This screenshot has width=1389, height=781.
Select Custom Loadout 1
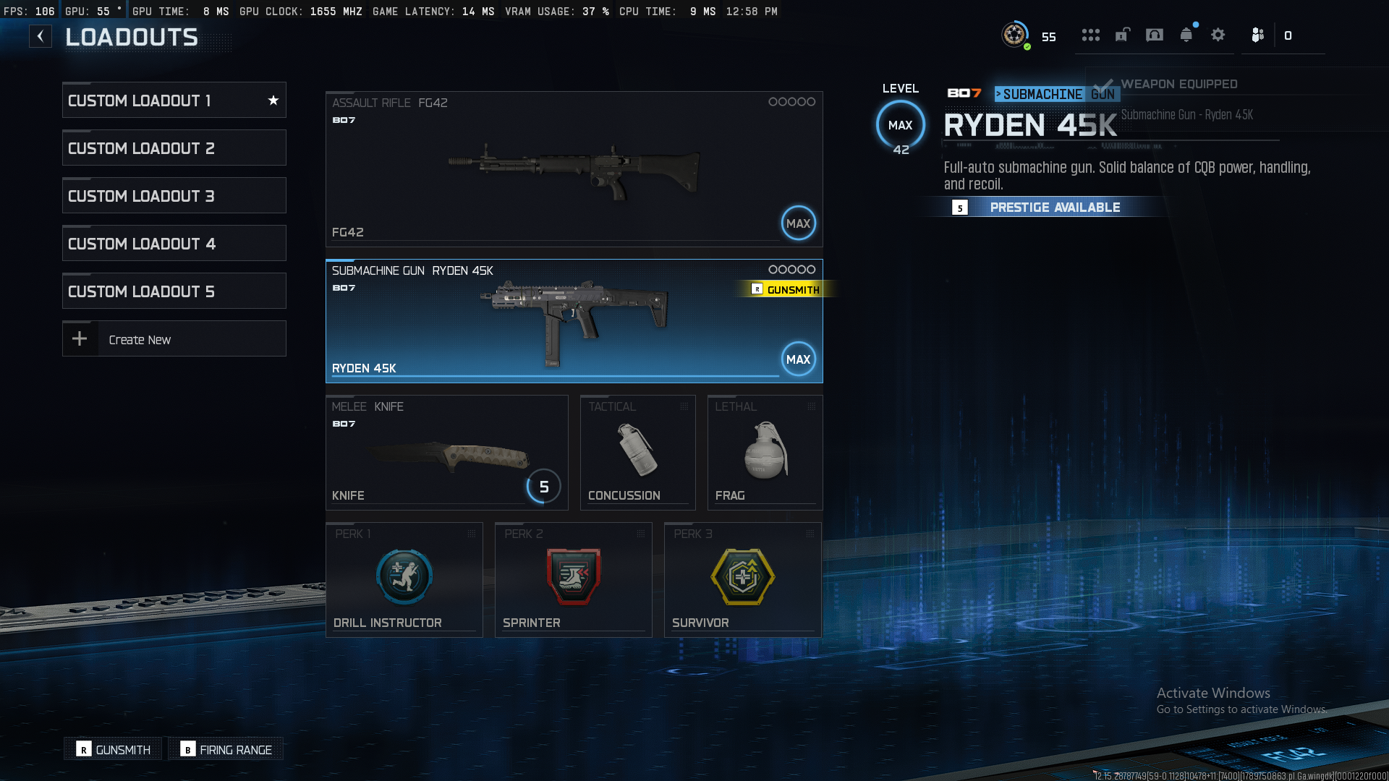[174, 101]
